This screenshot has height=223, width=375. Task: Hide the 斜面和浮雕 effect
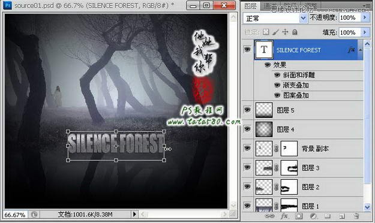pos(277,75)
